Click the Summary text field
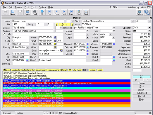Viewport: 153px width, 115px height. [x=62, y=64]
